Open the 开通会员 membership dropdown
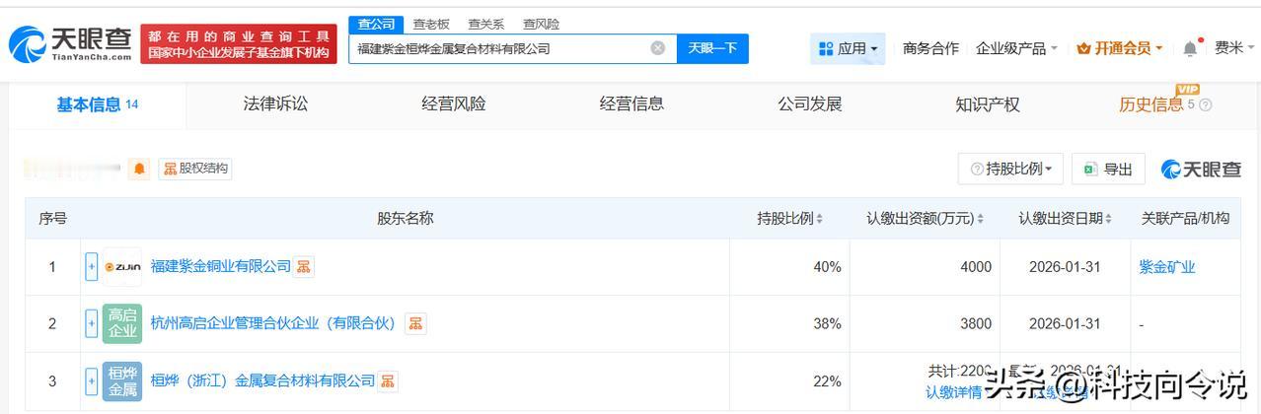 pos(1120,48)
